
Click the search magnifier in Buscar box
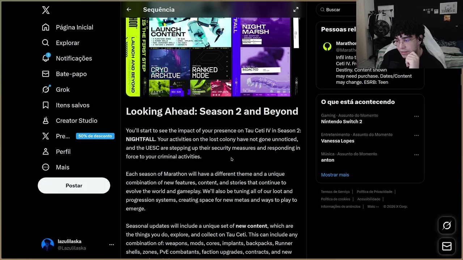click(x=322, y=10)
